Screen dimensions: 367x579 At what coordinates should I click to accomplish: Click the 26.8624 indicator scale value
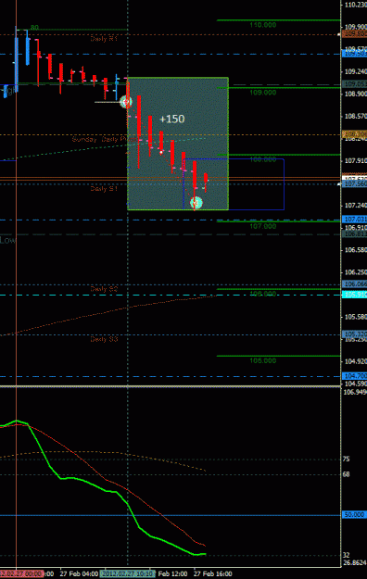pyautogui.click(x=355, y=562)
